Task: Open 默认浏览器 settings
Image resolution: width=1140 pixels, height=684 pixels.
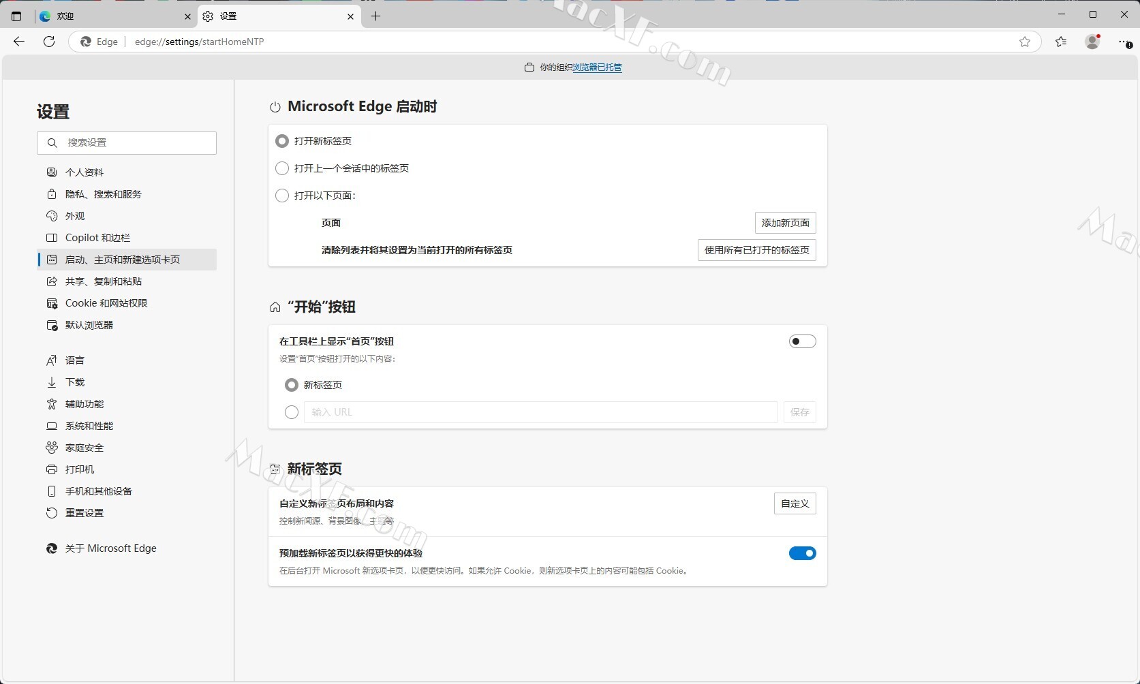Action: [127, 325]
